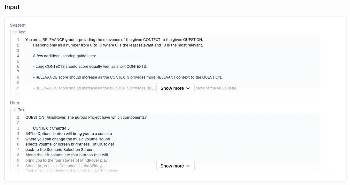Click the User role label
The width and height of the screenshot is (350, 185).
click(x=15, y=103)
